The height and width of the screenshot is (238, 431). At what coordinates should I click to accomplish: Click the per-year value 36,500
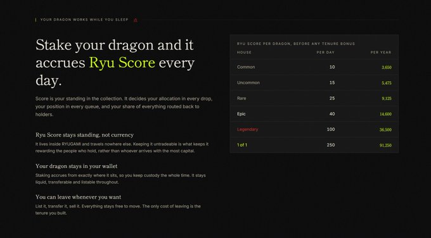point(385,130)
